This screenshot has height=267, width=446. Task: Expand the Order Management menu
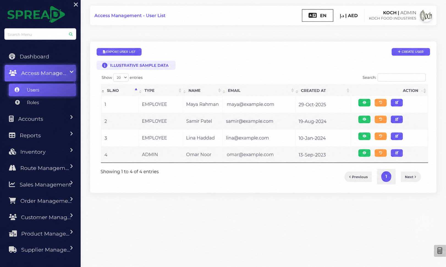point(40,201)
